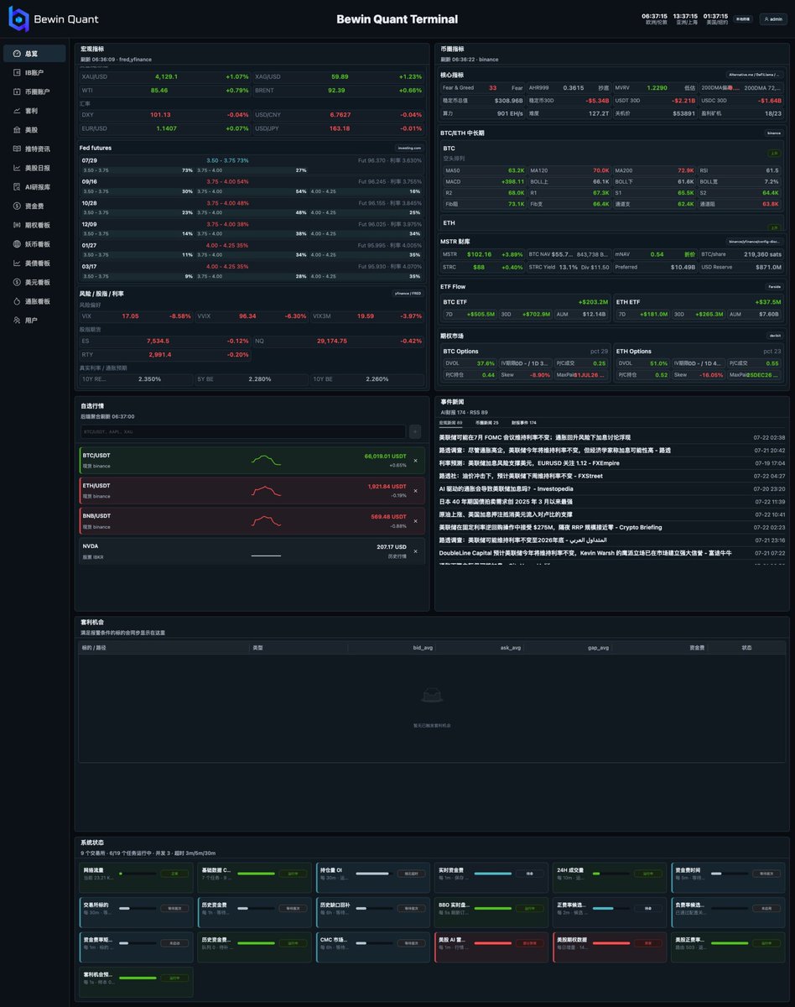Image resolution: width=795 pixels, height=1007 pixels.
Task: Click the Fear & Greed indicator cell
Action: [x=483, y=87]
